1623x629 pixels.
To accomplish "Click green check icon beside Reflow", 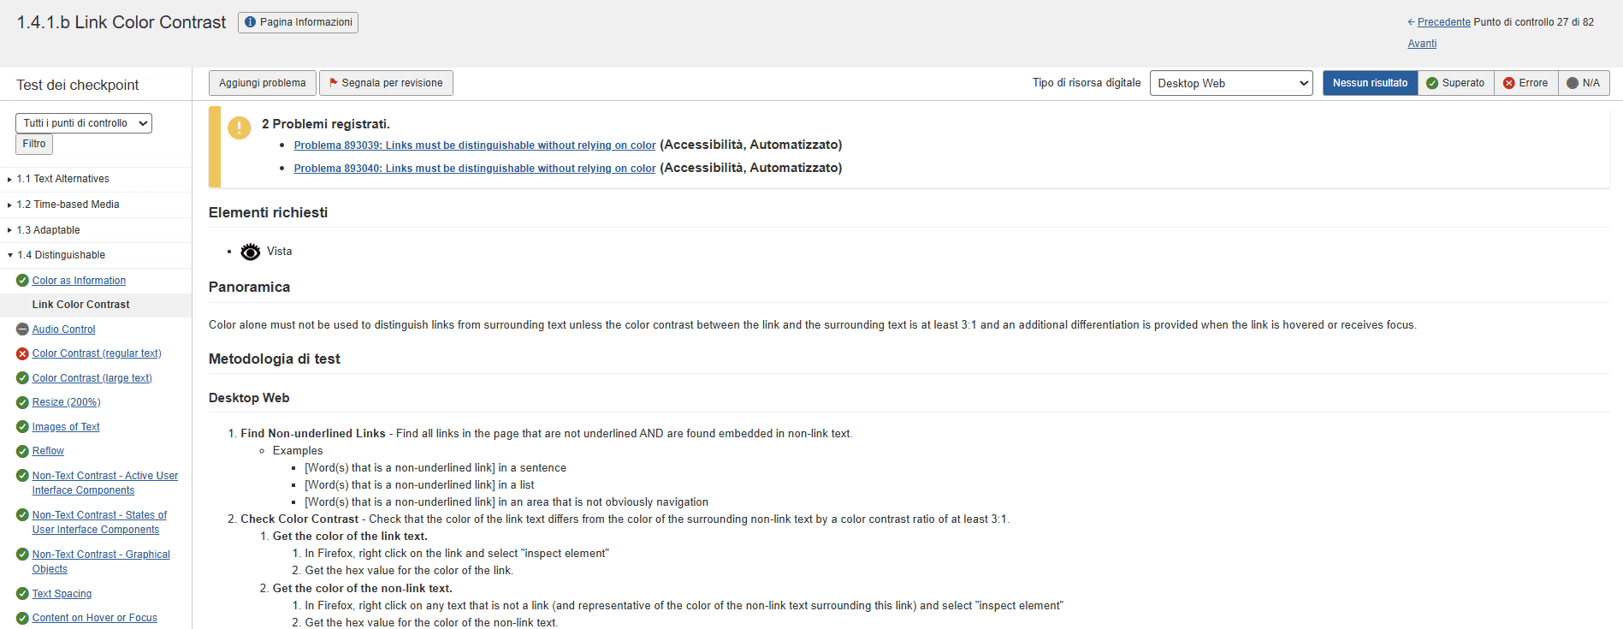I will (22, 451).
